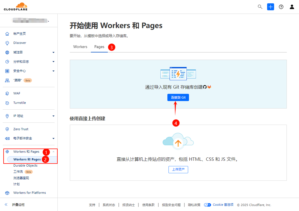Click the 连接到 Git button
299x211 pixels.
178,98
